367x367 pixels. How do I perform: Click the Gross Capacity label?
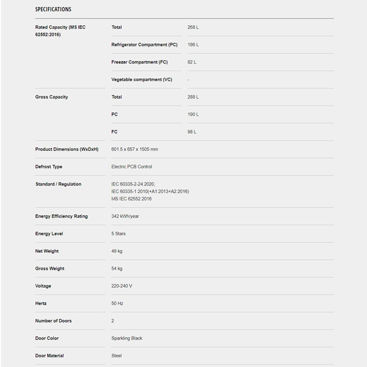[51, 97]
